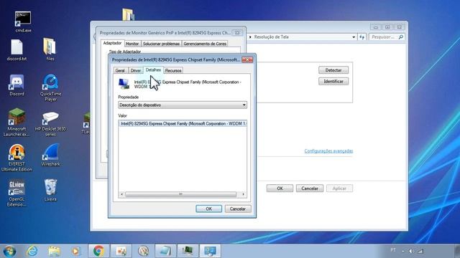Open the Propriedade dropdown list

[182, 105]
